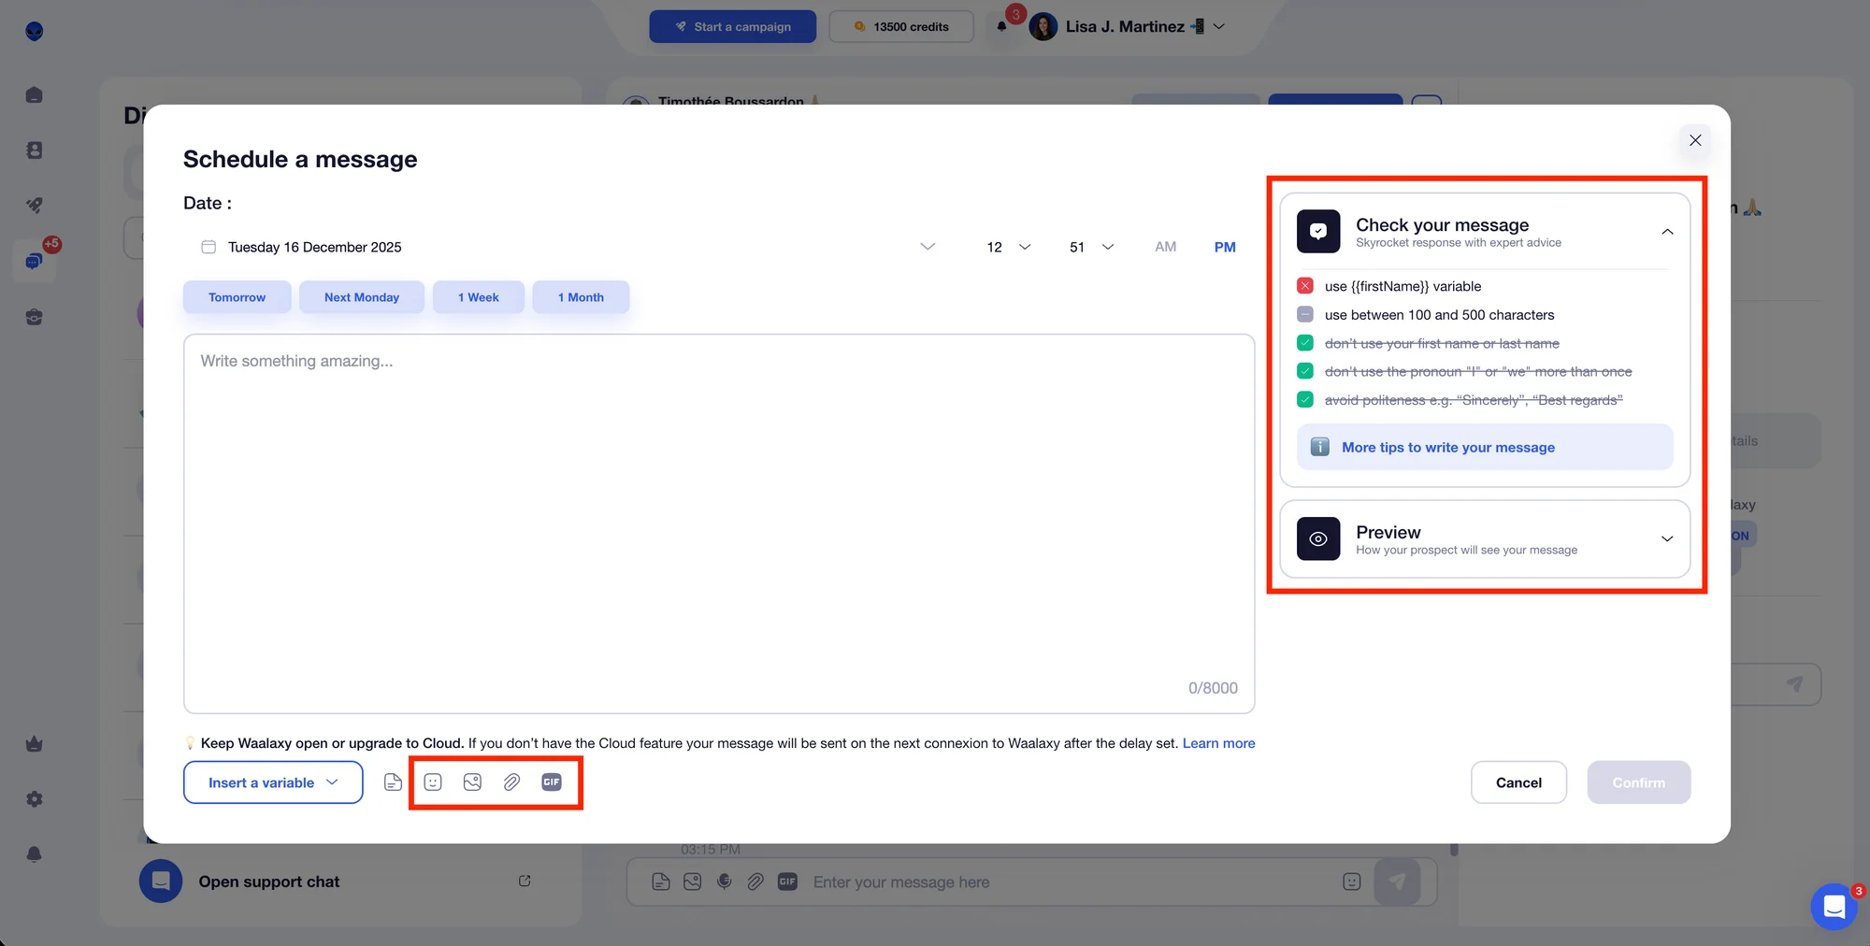Open Lisa J. Martinez account menu chevron
Screen dimensions: 1870x946
pos(1219,26)
